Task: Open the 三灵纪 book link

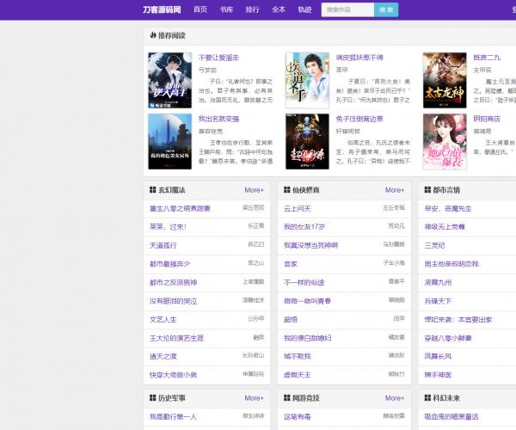Action: tap(434, 245)
